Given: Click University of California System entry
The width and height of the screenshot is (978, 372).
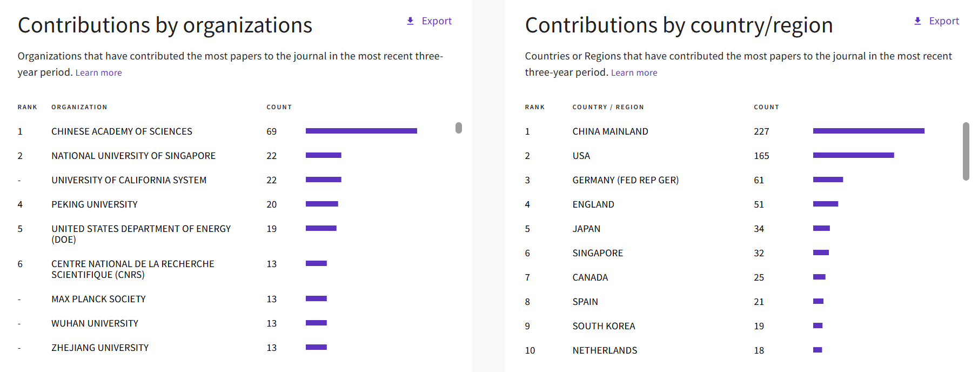Looking at the screenshot, I should 129,180.
